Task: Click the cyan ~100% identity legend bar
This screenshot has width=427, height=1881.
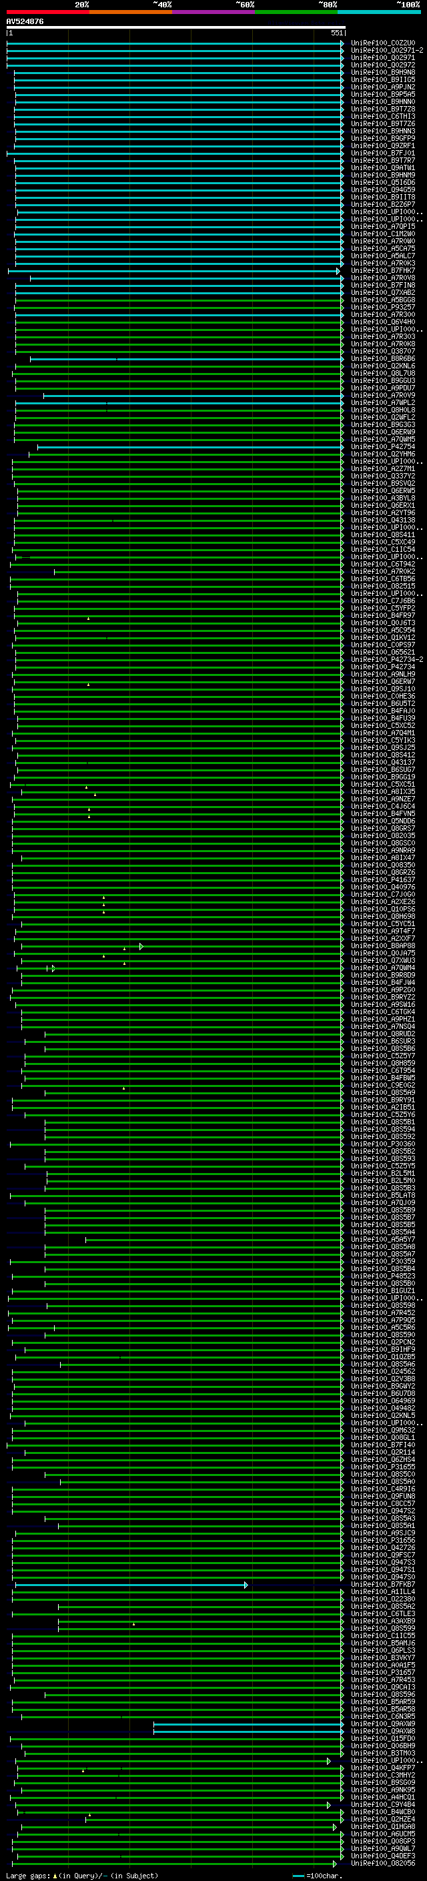Action: [x=379, y=12]
